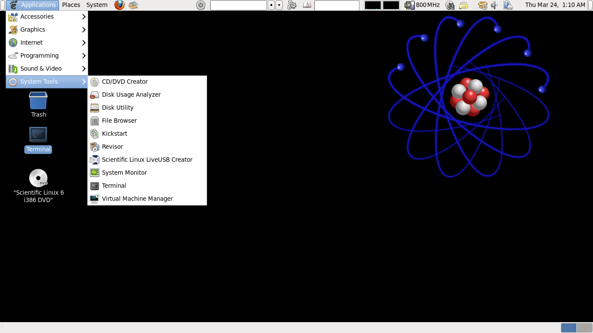Open the Applications menu
This screenshot has width=593, height=333.
point(33,5)
